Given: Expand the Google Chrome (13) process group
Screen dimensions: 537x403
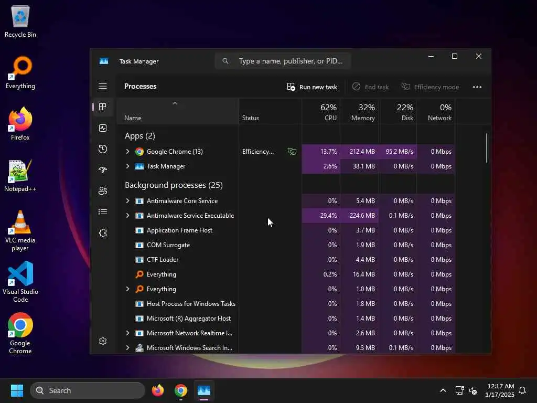Looking at the screenshot, I should click(x=127, y=152).
